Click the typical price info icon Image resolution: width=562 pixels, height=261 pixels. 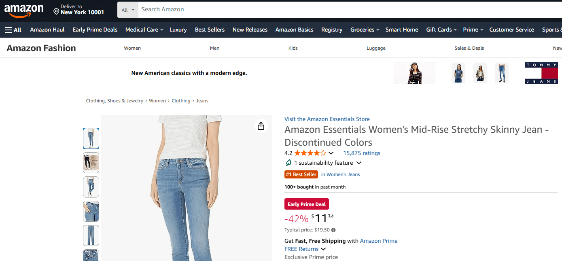(333, 230)
